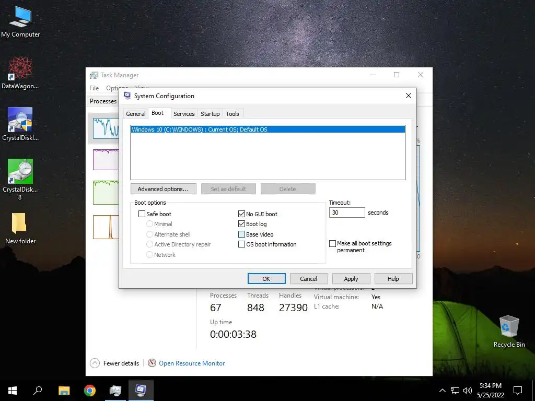
Task: Click System Configuration title bar icon
Action: (127, 96)
